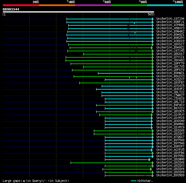Image resolution: width=186 pixels, height=183 pixels.
Task: Select UniRef100_B9A9Z2 label
Action: pyautogui.click(x=170, y=48)
